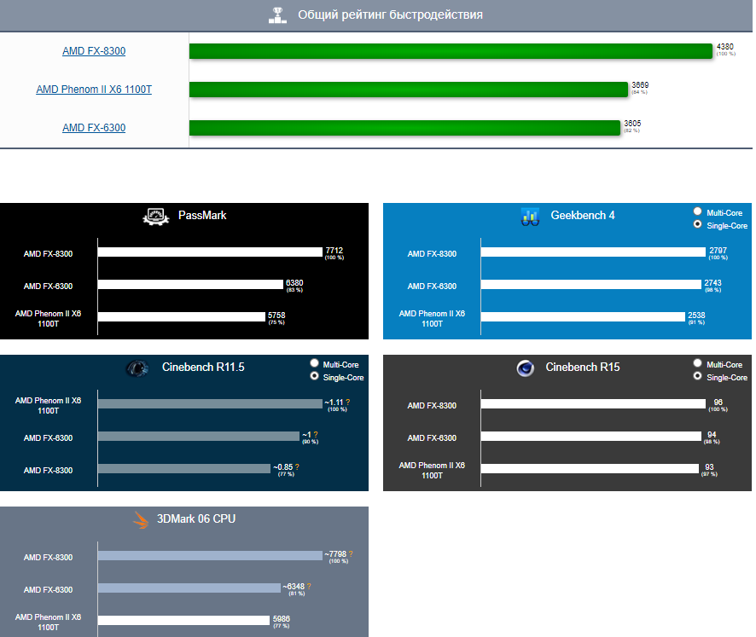Select Single-Core in Geekbench 4
This screenshot has width=756, height=637.
click(x=697, y=224)
